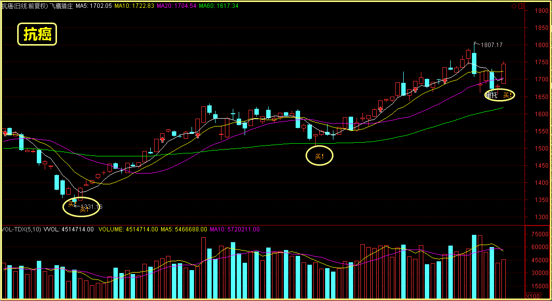The image size is (552, 301).
Task: Select the MA5: 1702.05 readout
Action: tap(94, 6)
